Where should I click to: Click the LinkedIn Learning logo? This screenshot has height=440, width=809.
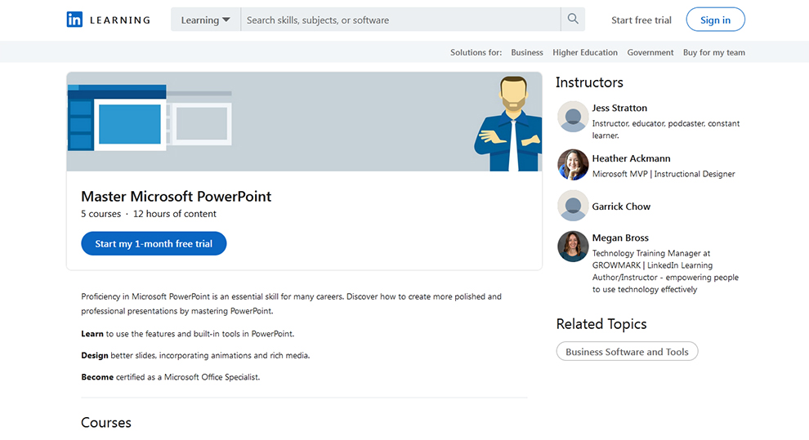109,20
